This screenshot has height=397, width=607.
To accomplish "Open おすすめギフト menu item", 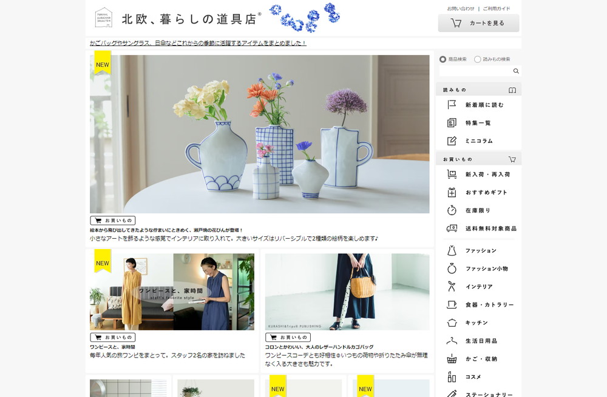I will tap(486, 193).
